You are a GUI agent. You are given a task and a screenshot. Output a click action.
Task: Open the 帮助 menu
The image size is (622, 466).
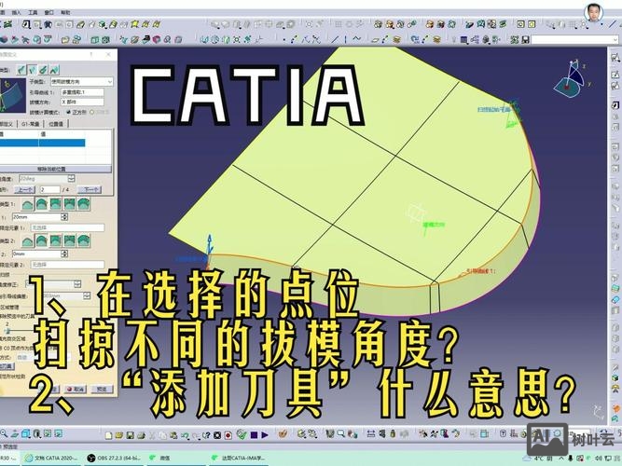65,13
